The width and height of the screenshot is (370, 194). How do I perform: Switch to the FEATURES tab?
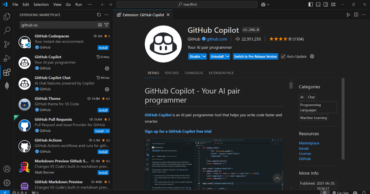[172, 73]
